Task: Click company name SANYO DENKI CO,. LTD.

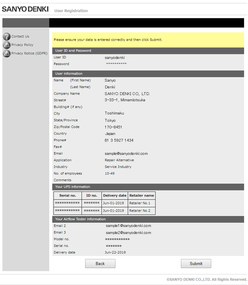Action: [x=127, y=94]
